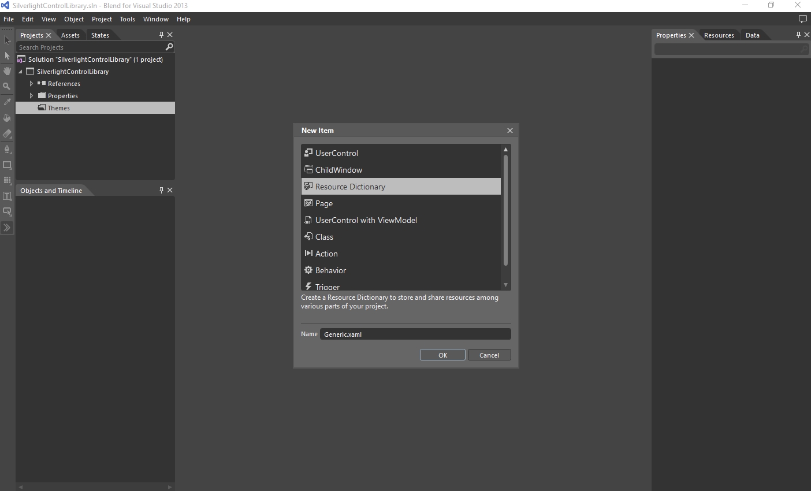The image size is (811, 491).
Task: Toggle pin on the Properties panel
Action: tap(798, 35)
